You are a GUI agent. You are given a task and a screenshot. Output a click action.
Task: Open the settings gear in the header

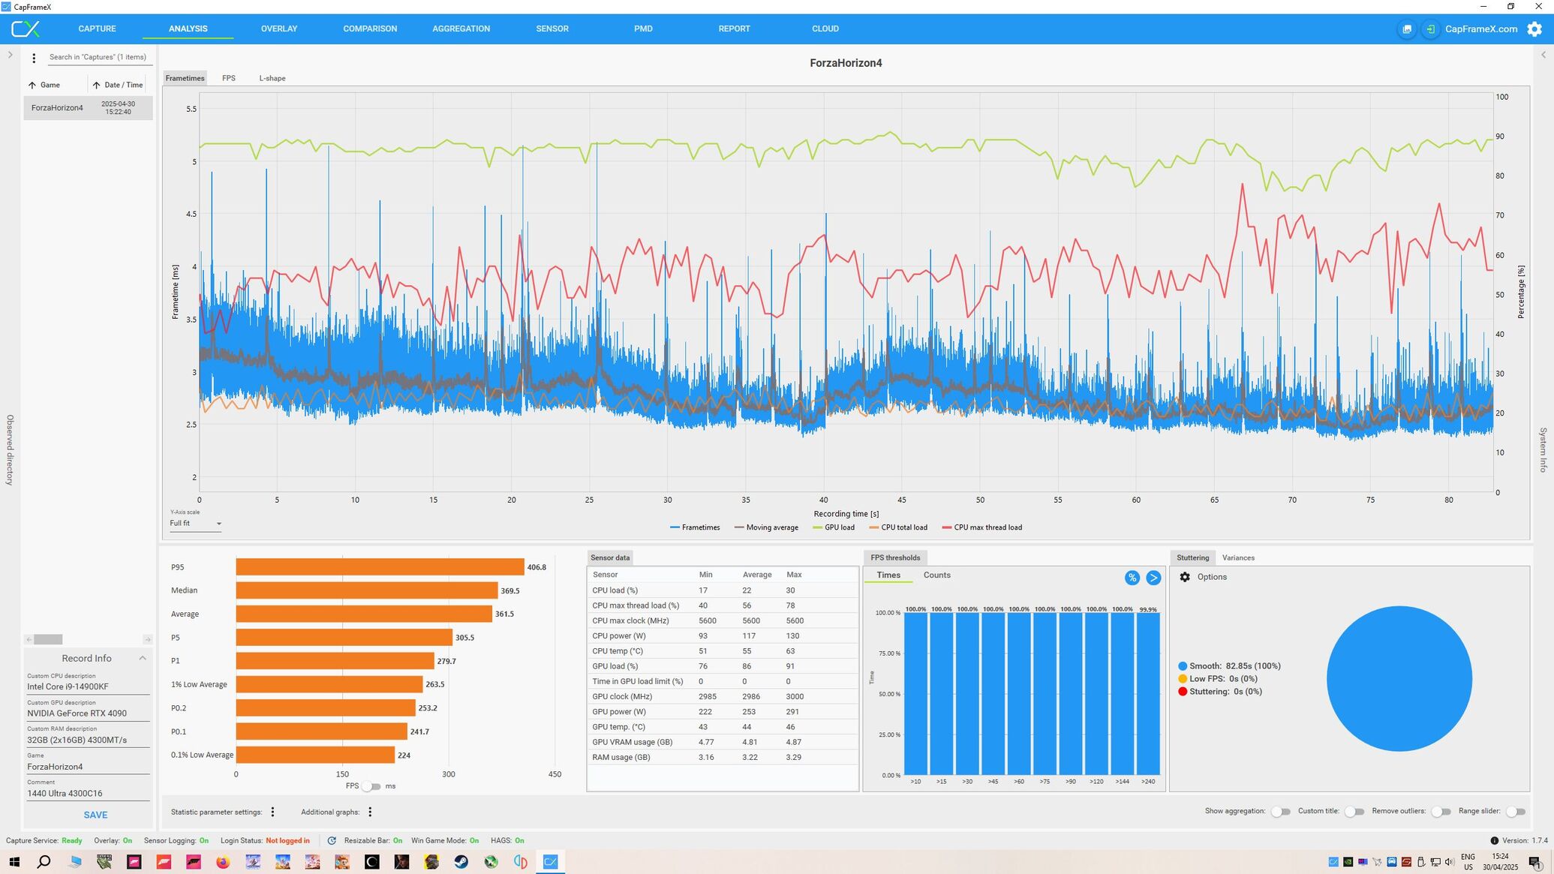(1534, 29)
